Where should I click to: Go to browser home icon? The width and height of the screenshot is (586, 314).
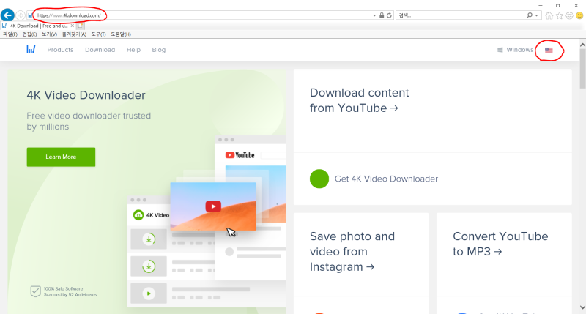coord(549,15)
